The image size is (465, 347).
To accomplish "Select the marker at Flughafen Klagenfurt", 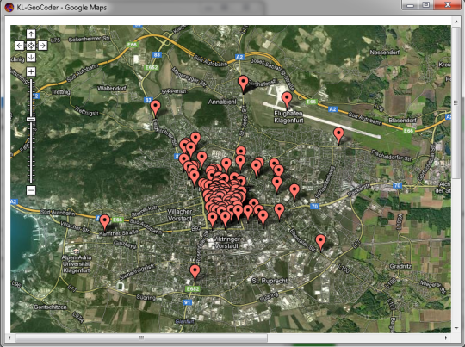I will tap(287, 99).
